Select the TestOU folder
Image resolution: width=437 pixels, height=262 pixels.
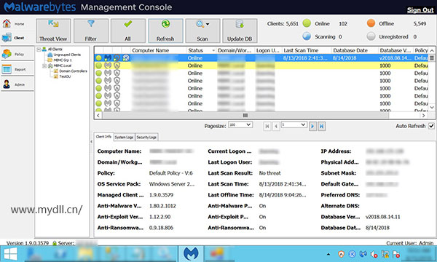[x=65, y=76]
